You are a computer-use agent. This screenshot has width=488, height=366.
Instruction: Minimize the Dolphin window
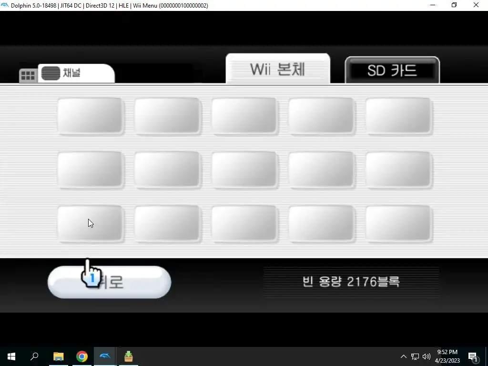click(x=433, y=5)
